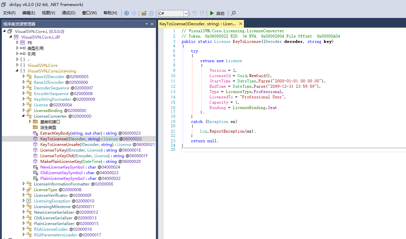The height and width of the screenshot is (239, 406).
Task: Open an assembly with the folder toolbar icon
Action: point(144,13)
